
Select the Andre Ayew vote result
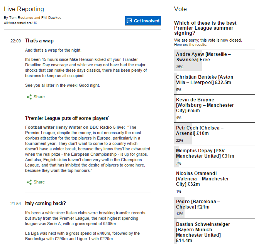[x=215, y=61]
